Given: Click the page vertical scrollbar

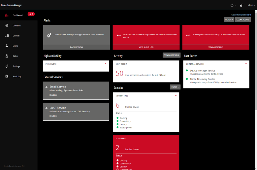Looking at the screenshot, I should pyautogui.click(x=256, y=61).
